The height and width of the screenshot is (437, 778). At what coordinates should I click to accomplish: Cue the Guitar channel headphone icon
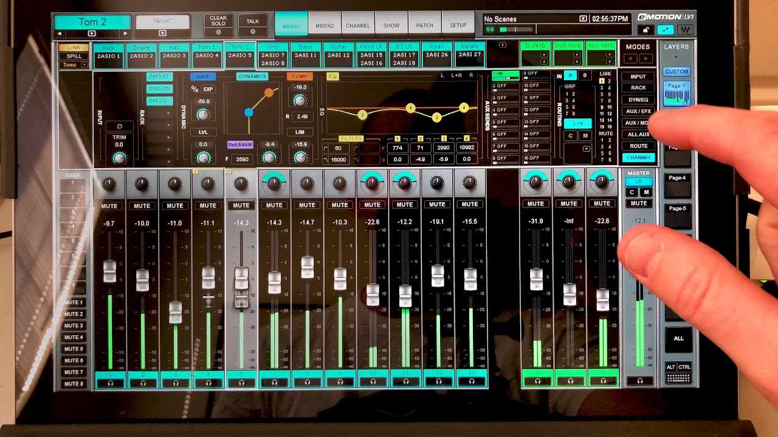(x=340, y=382)
